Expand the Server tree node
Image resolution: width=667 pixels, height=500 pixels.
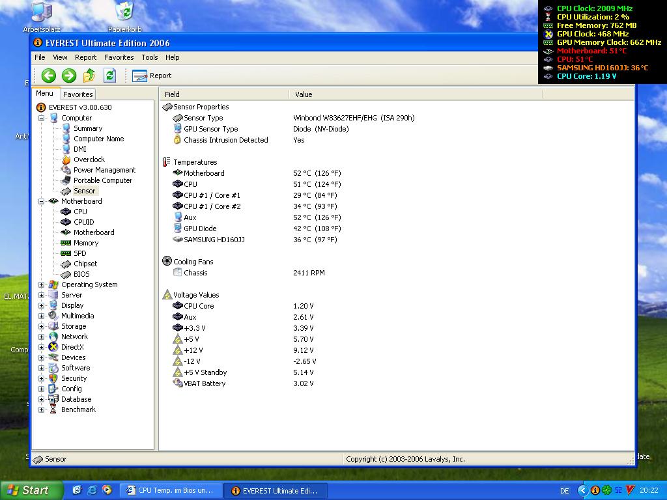point(41,295)
